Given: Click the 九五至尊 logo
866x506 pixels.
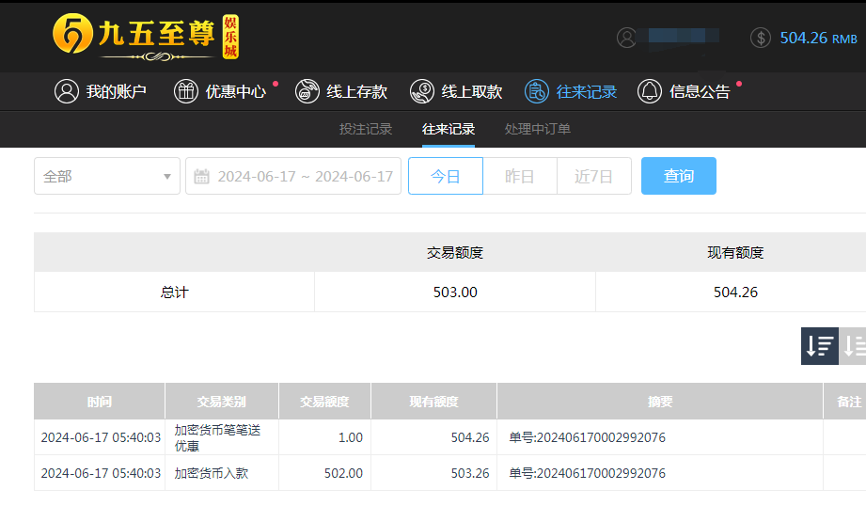Looking at the screenshot, I should tap(146, 38).
